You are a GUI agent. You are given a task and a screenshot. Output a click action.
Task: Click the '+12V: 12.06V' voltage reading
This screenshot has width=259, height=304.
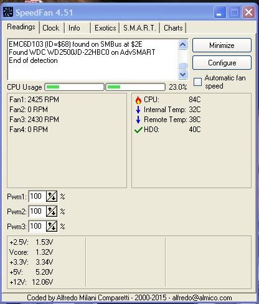pyautogui.click(x=31, y=282)
